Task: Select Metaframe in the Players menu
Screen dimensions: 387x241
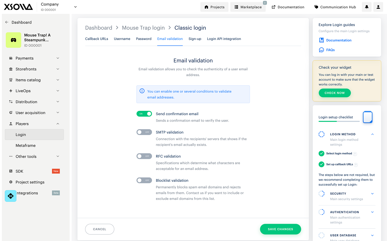Action: [x=25, y=146]
